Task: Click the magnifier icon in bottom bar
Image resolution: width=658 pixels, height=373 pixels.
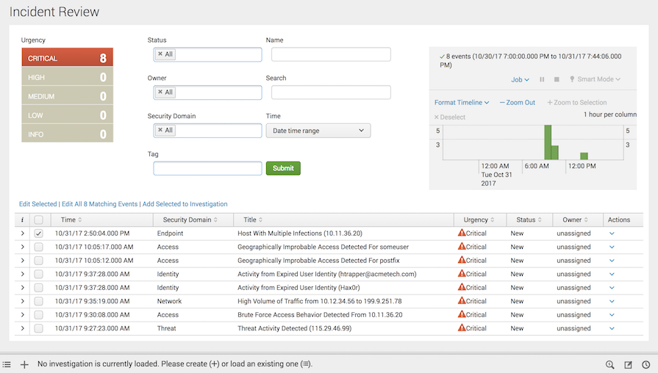Action: [x=610, y=365]
